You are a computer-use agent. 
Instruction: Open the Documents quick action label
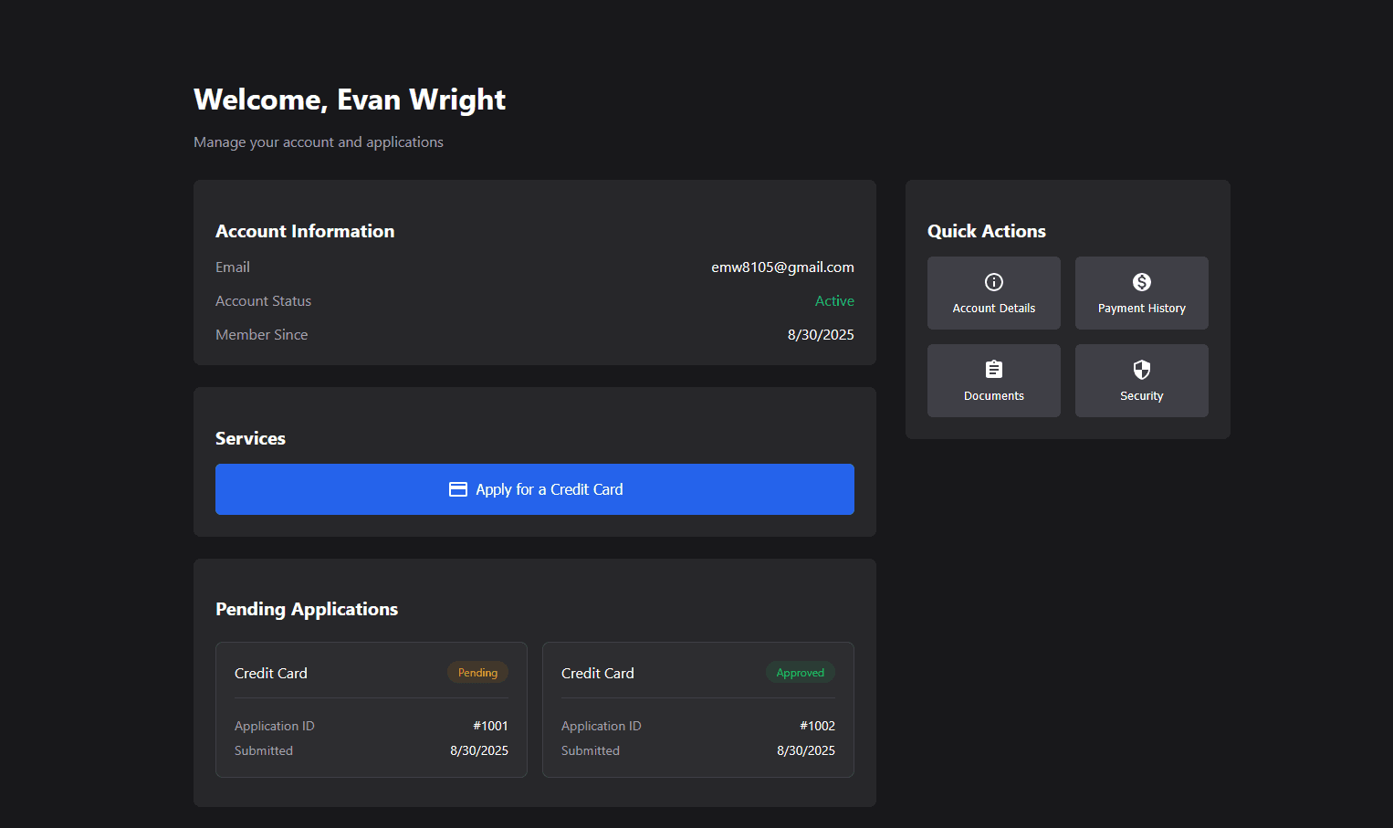point(994,396)
